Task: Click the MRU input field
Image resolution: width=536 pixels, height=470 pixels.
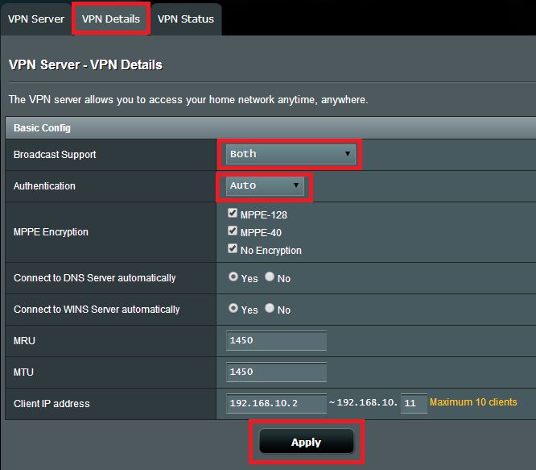Action: pos(276,340)
